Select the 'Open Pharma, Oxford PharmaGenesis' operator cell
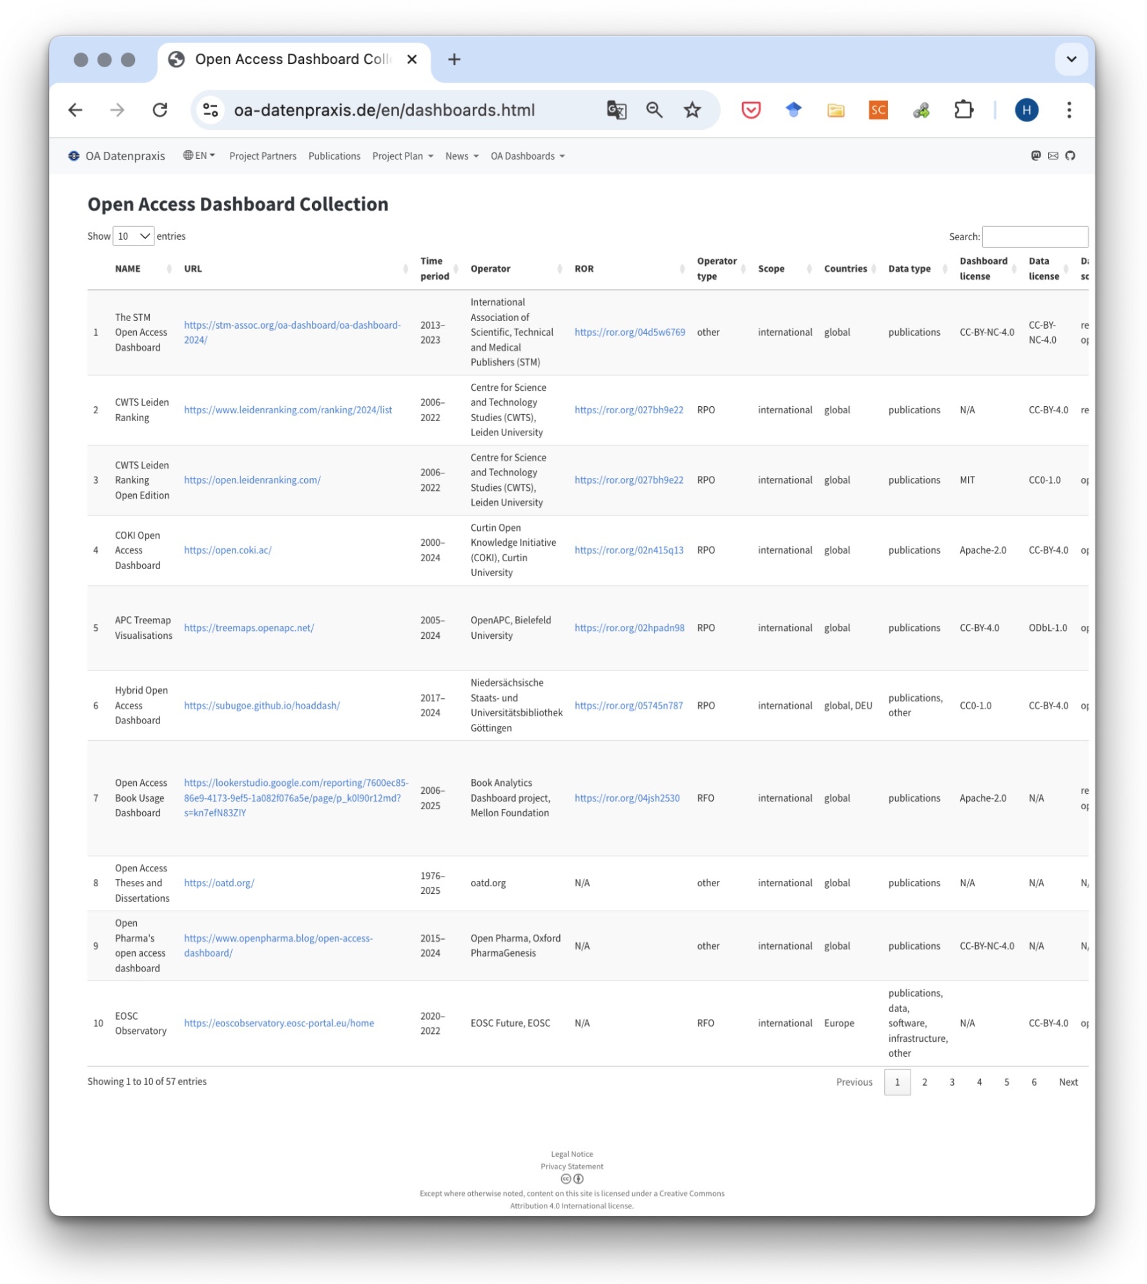 pyautogui.click(x=515, y=946)
